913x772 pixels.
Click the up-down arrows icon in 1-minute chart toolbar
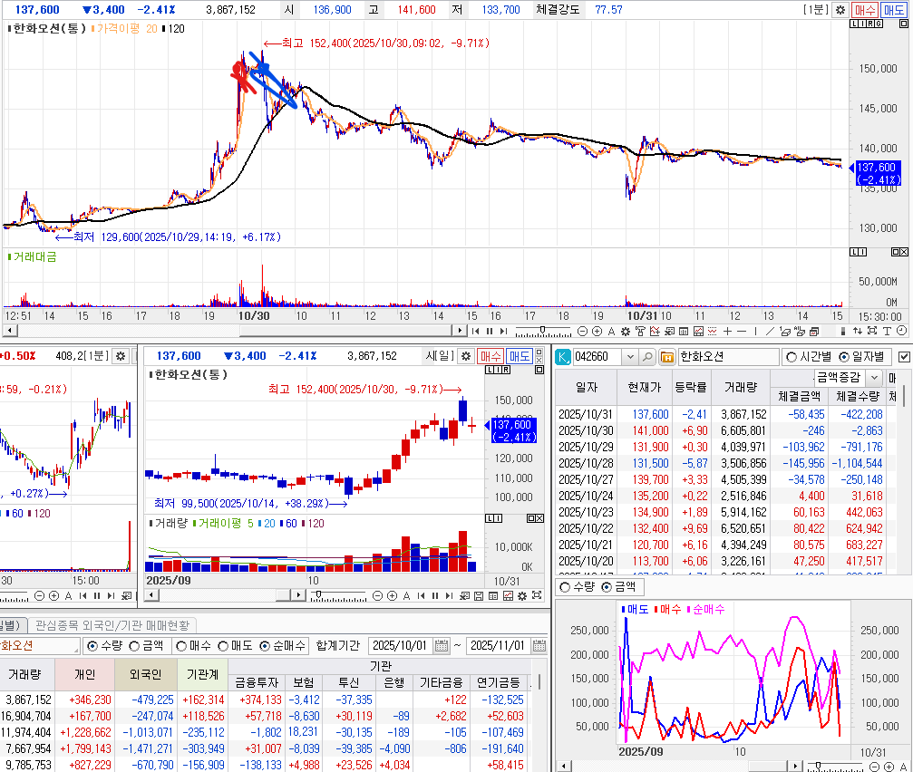pos(858,331)
